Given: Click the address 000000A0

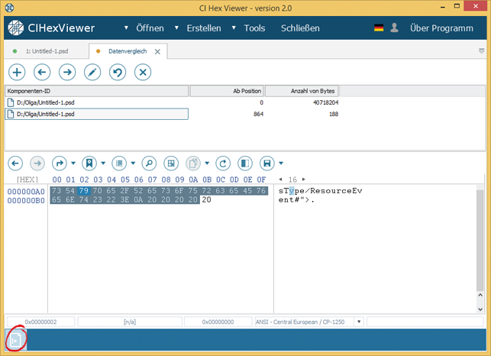Looking at the screenshot, I should point(26,191).
